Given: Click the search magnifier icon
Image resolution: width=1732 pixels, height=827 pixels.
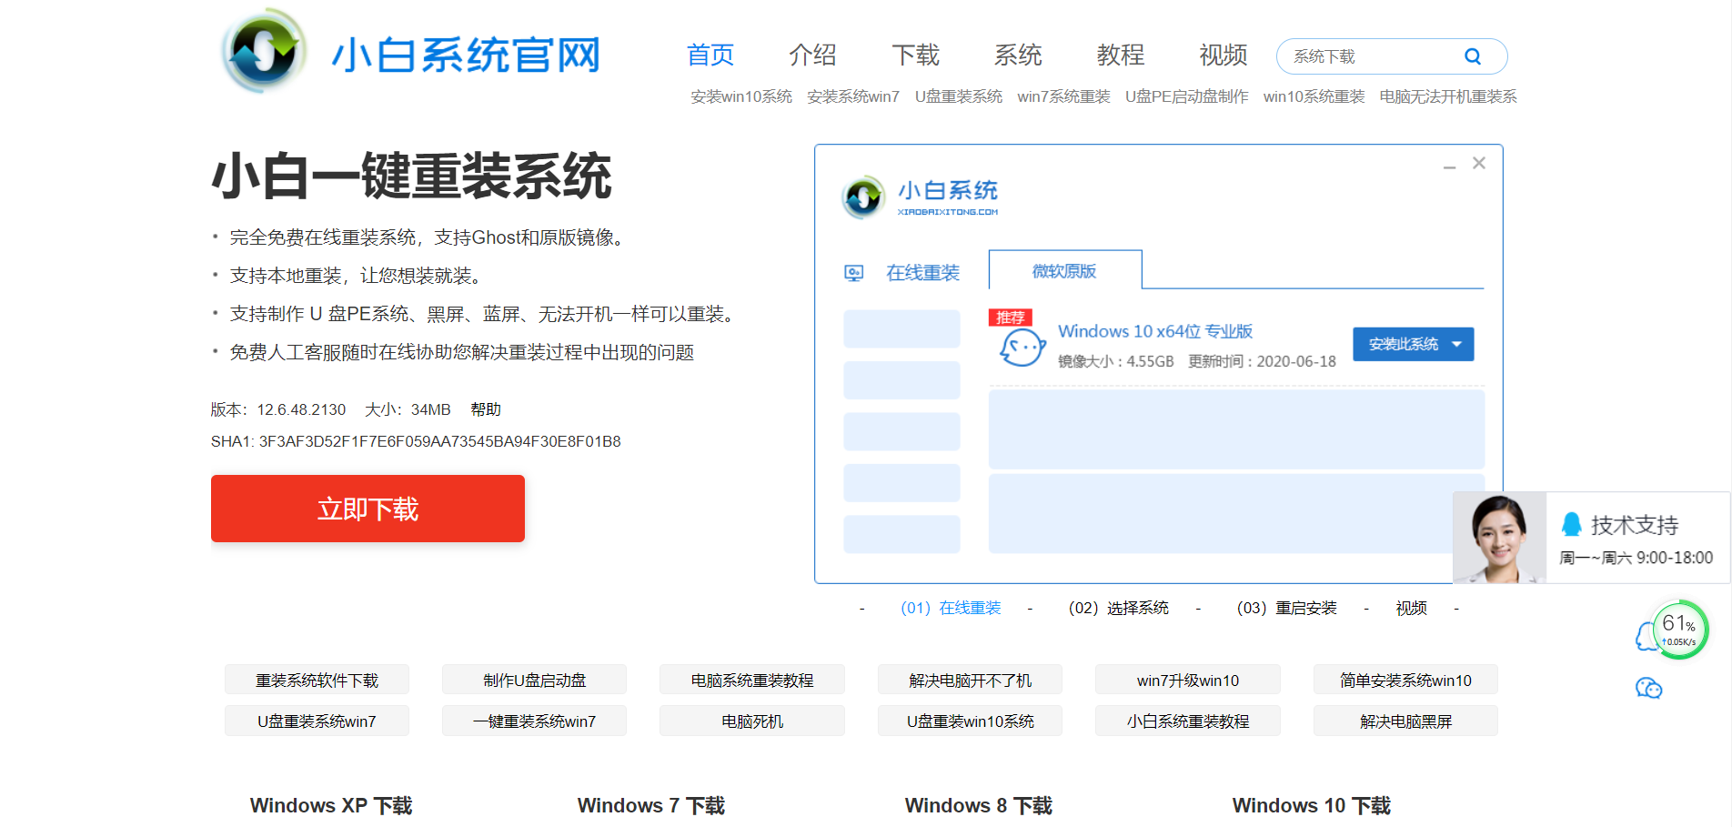Looking at the screenshot, I should [1472, 56].
